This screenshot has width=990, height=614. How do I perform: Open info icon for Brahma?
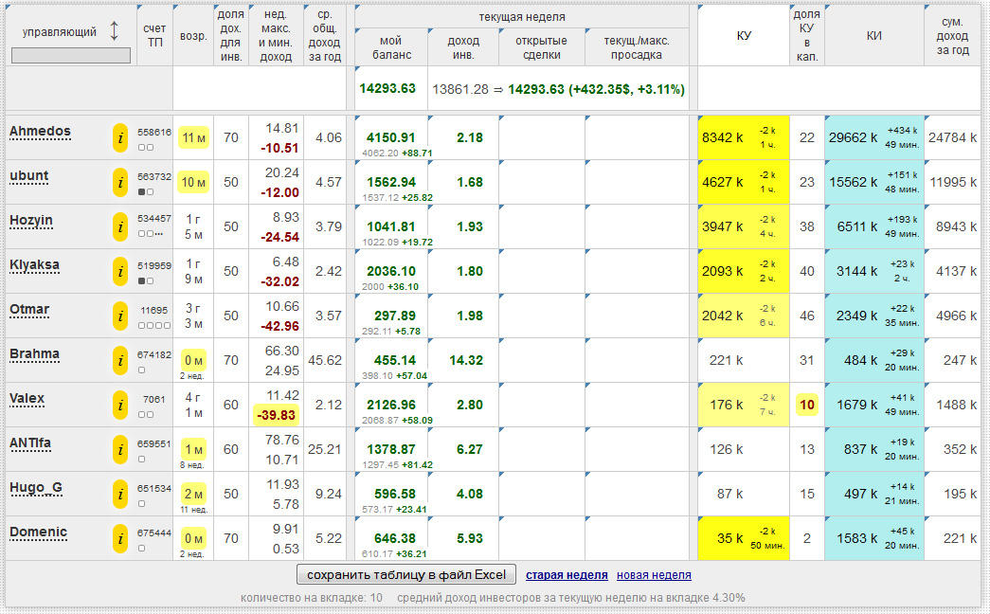tap(120, 361)
